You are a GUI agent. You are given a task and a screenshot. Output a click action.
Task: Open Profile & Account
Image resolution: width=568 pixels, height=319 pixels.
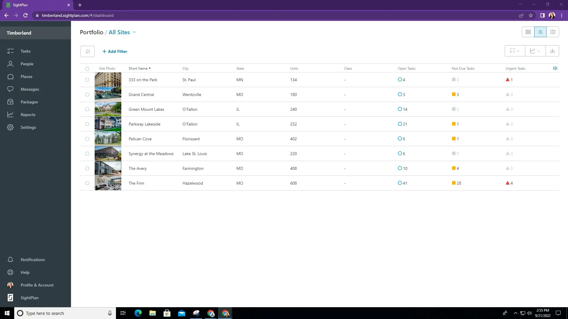(37, 285)
